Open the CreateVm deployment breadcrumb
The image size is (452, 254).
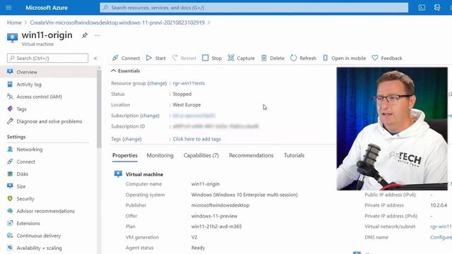117,23
